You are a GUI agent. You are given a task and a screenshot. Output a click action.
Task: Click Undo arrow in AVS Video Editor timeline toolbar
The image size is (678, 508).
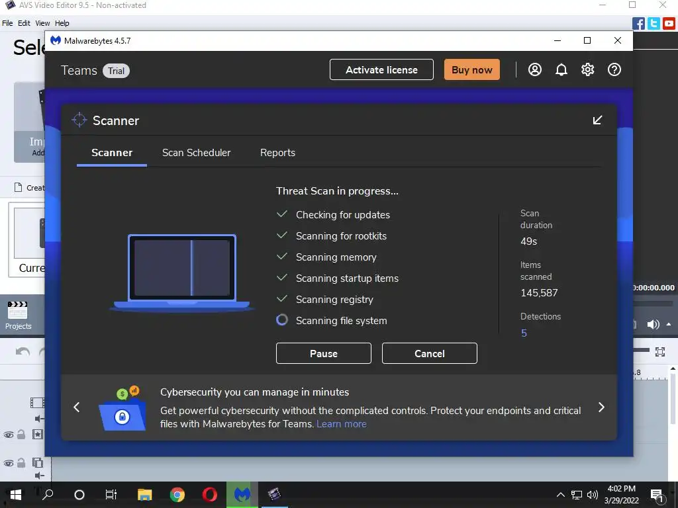(x=23, y=352)
